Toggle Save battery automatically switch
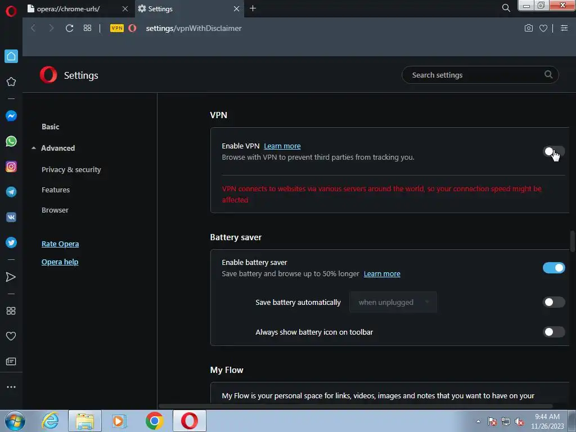This screenshot has height=432, width=576. coord(553,302)
